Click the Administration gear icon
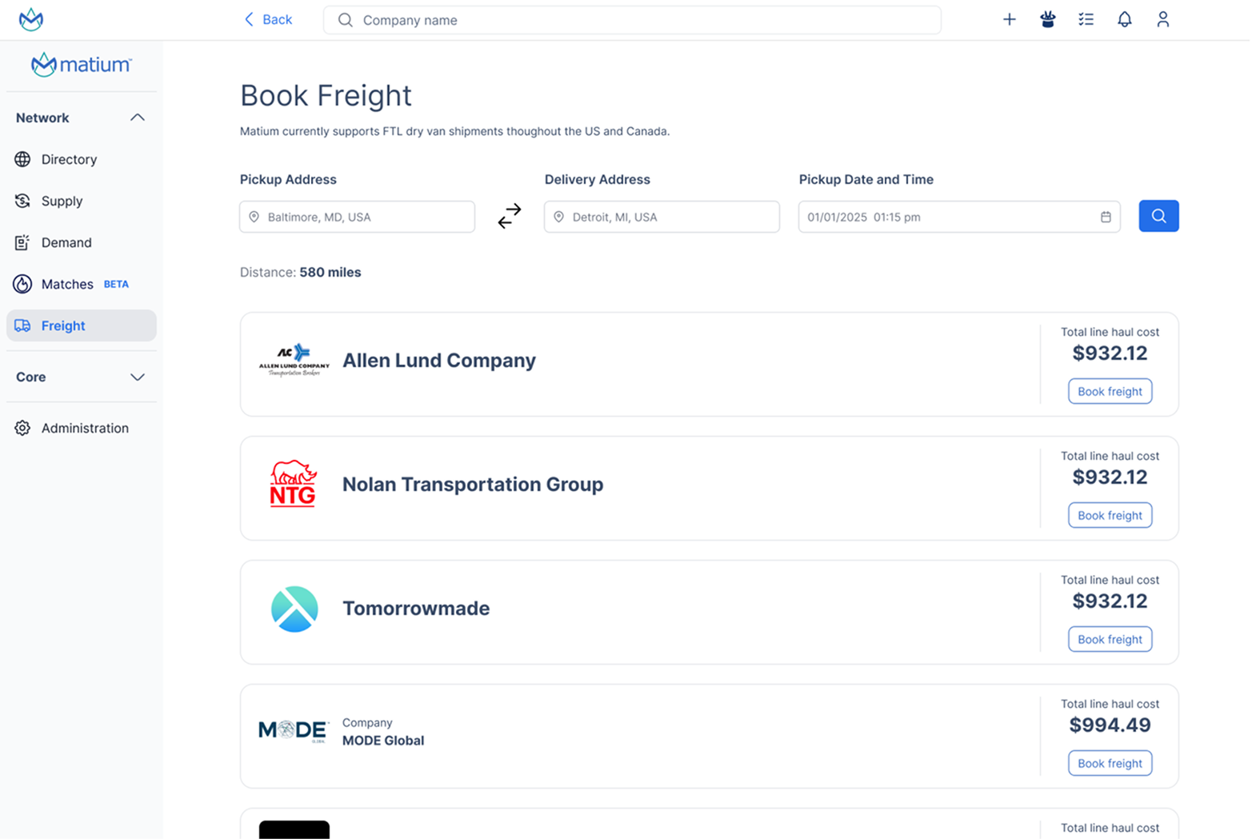The image size is (1256, 839). click(x=22, y=428)
